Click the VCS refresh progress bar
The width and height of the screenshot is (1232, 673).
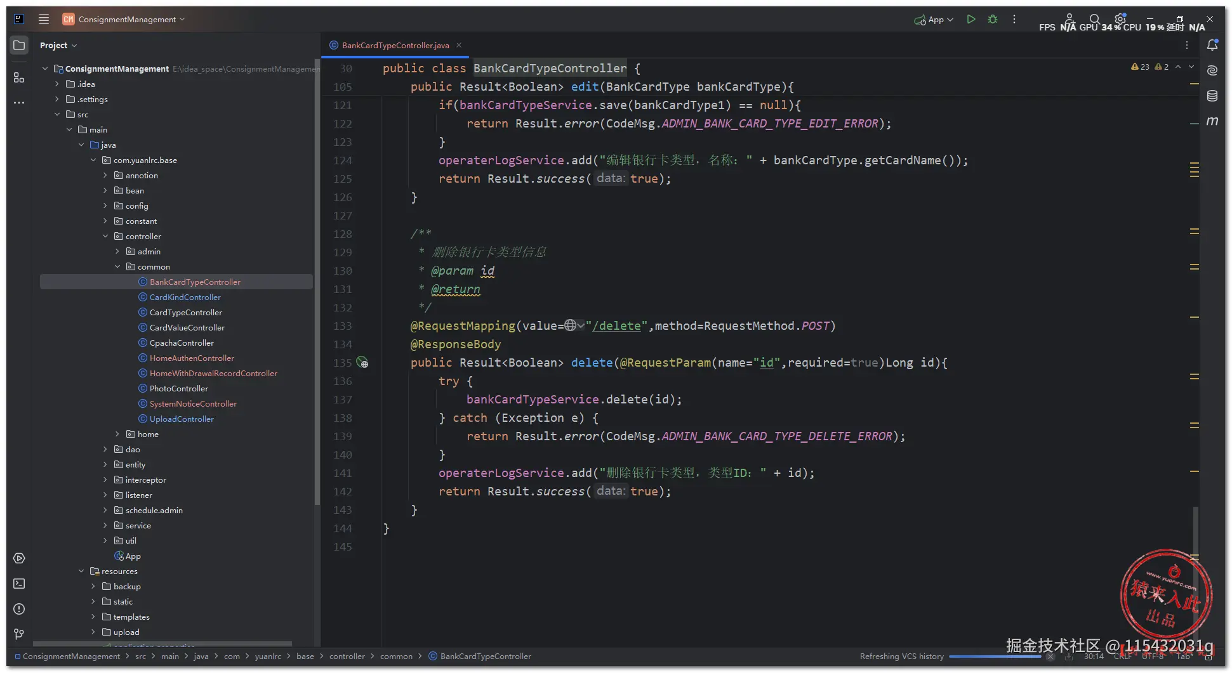pos(995,657)
